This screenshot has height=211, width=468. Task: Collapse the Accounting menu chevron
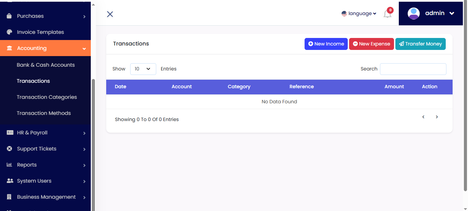tap(84, 49)
